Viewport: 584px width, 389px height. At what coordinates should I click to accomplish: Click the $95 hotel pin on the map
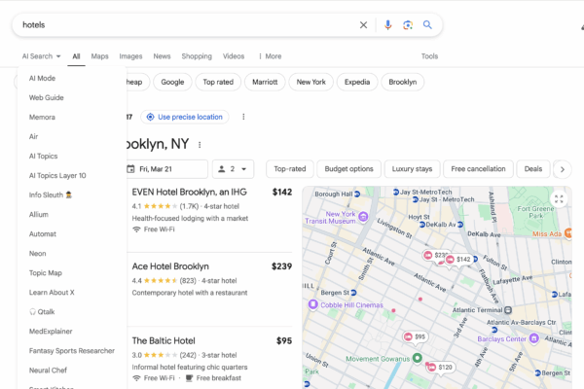pos(416,336)
